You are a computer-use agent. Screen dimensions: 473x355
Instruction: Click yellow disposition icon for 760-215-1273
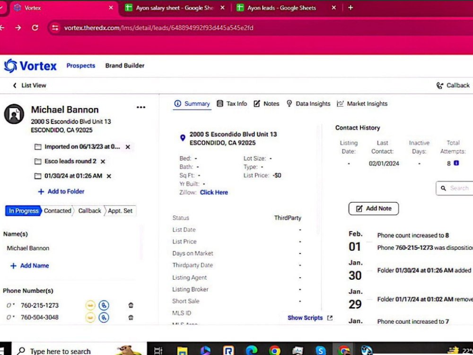pos(90,305)
